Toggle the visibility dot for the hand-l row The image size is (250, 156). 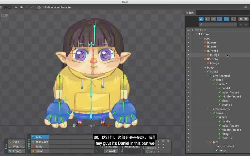[x=188, y=88]
